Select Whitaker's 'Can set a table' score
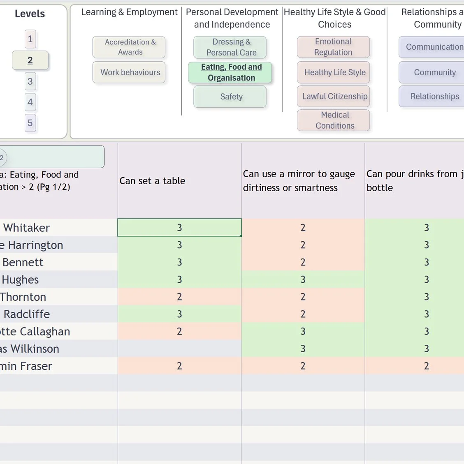The height and width of the screenshot is (464, 464). pyautogui.click(x=179, y=228)
